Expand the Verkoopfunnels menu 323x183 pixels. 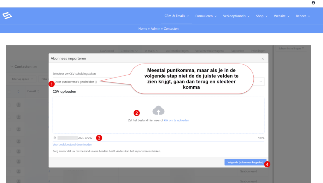point(236,16)
